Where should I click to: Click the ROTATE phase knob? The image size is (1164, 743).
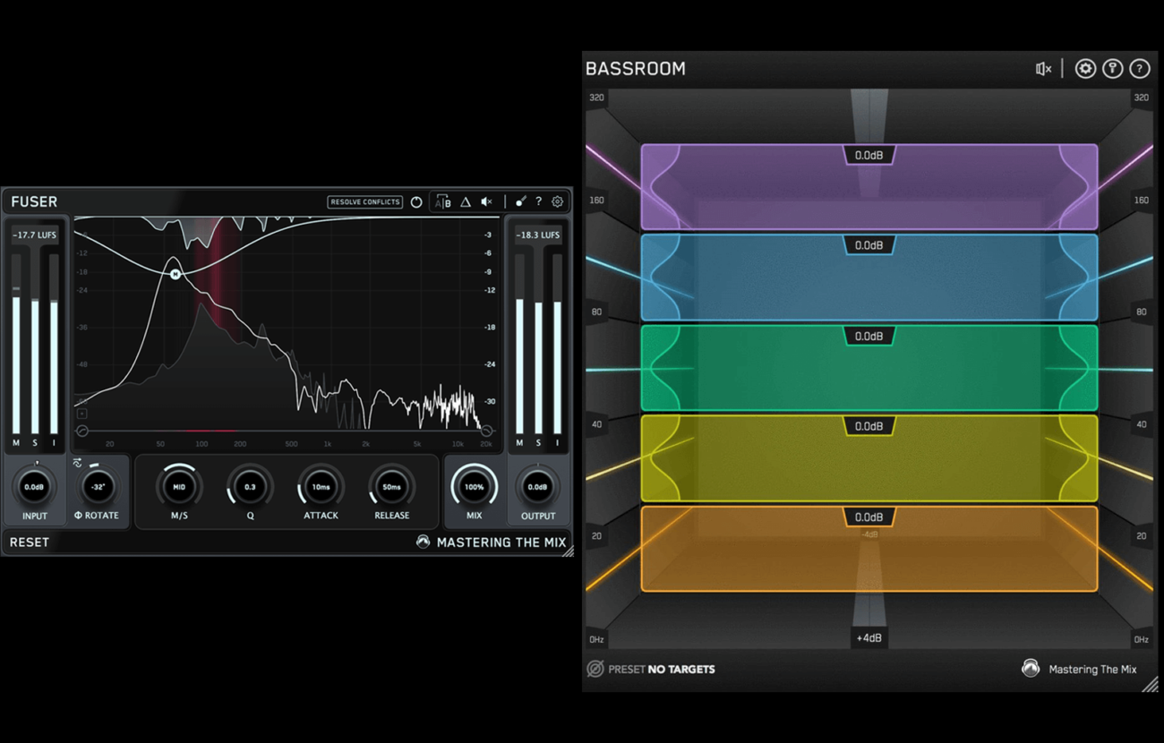[98, 487]
